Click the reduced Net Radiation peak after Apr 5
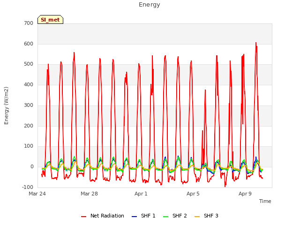This screenshot has height=225, width=300. pos(205,90)
